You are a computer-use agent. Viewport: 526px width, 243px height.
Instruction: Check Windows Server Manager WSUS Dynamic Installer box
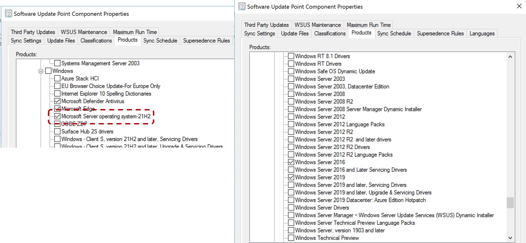point(291,215)
